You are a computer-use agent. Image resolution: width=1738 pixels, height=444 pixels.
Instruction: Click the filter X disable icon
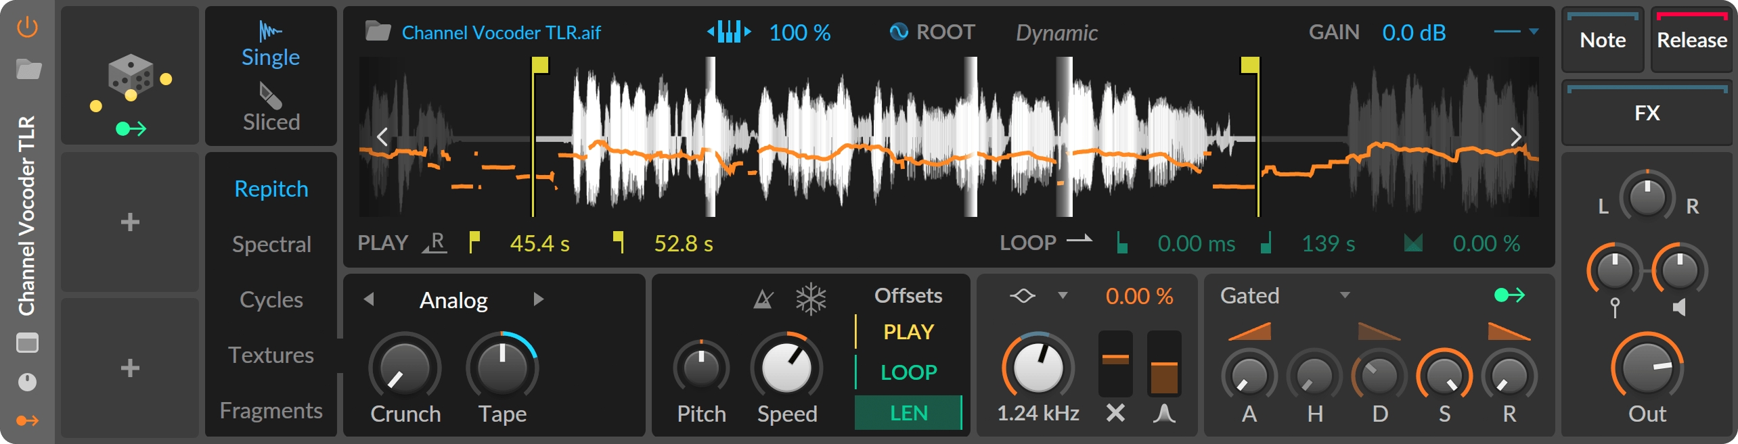click(1115, 413)
